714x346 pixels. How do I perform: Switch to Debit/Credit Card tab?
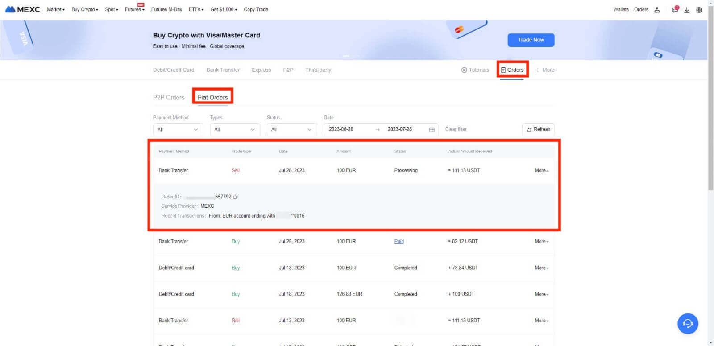pos(174,70)
